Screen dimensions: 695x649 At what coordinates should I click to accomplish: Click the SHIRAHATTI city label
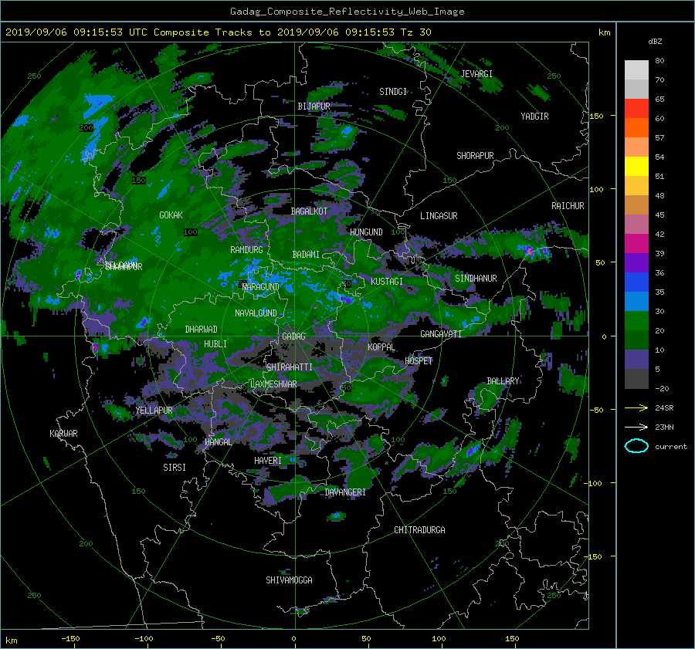[x=290, y=367]
